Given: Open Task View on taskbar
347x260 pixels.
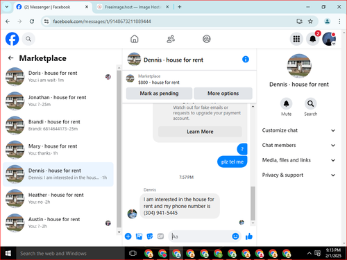Looking at the screenshot, I should (x=133, y=253).
